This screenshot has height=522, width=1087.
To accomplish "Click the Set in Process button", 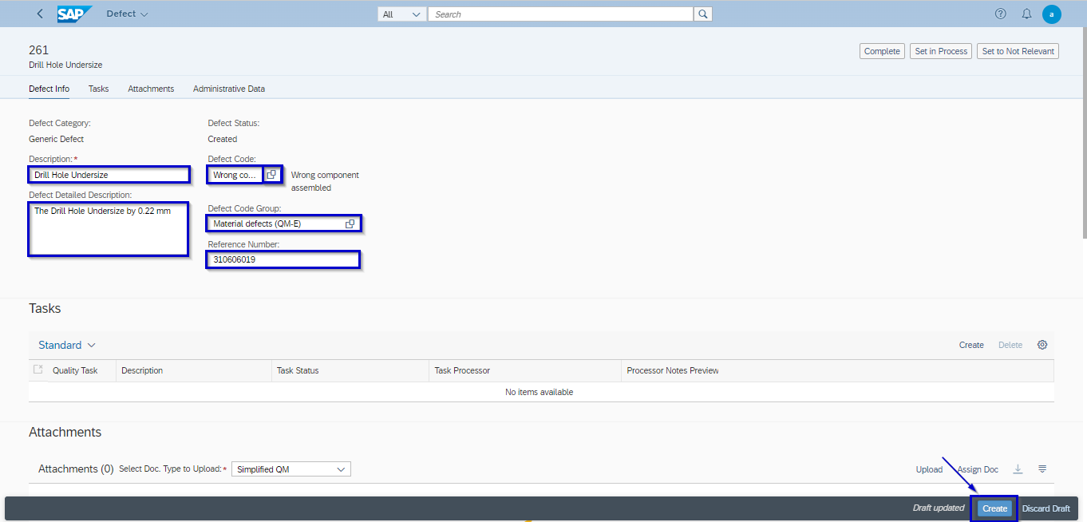I will 940,51.
